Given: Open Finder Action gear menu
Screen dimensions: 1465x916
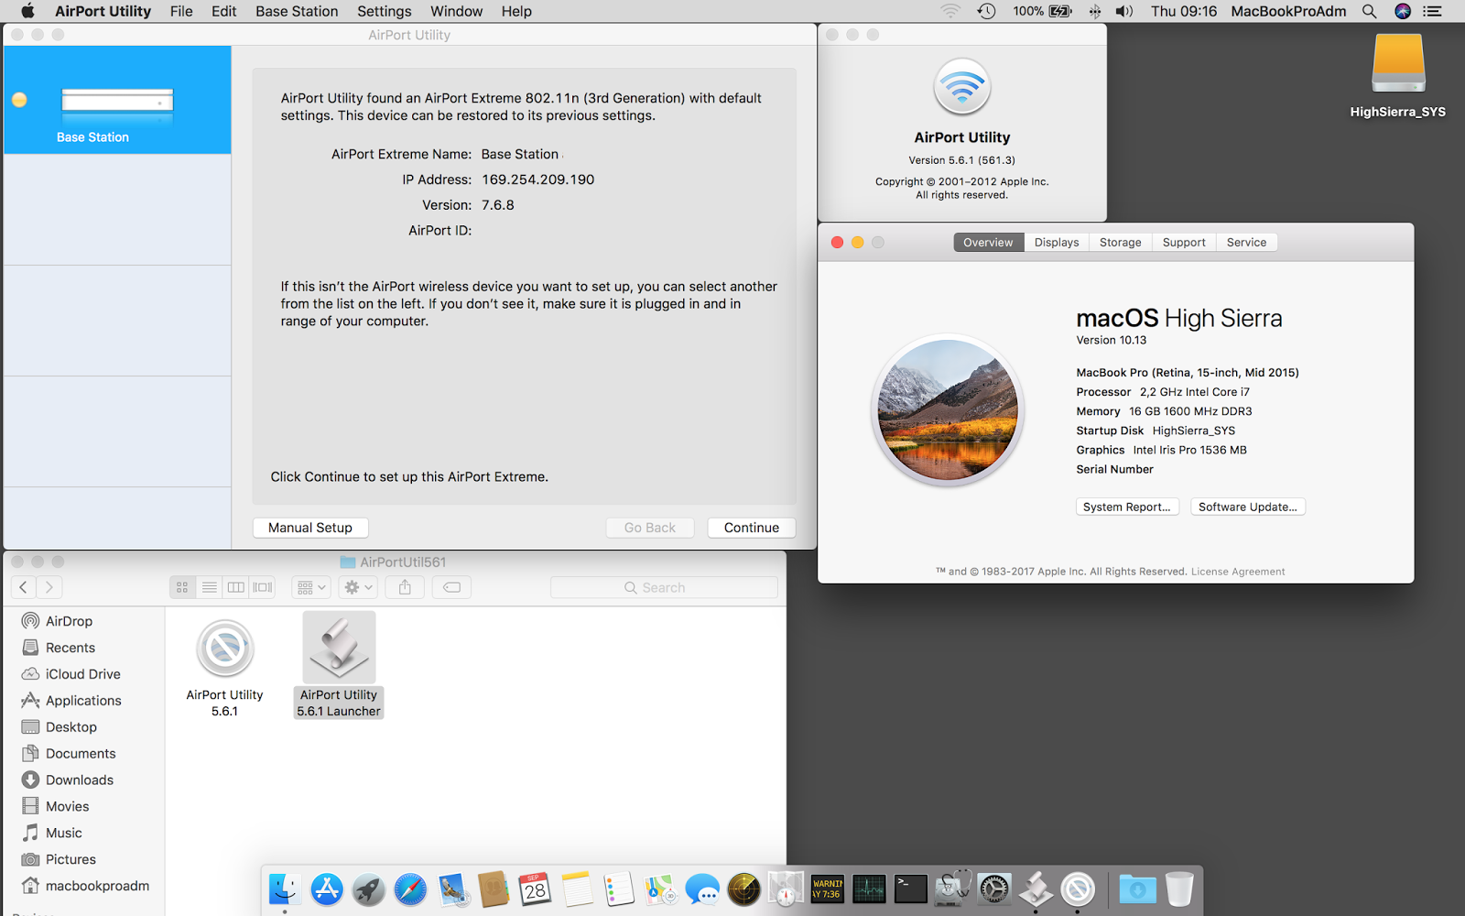Looking at the screenshot, I should click(358, 587).
